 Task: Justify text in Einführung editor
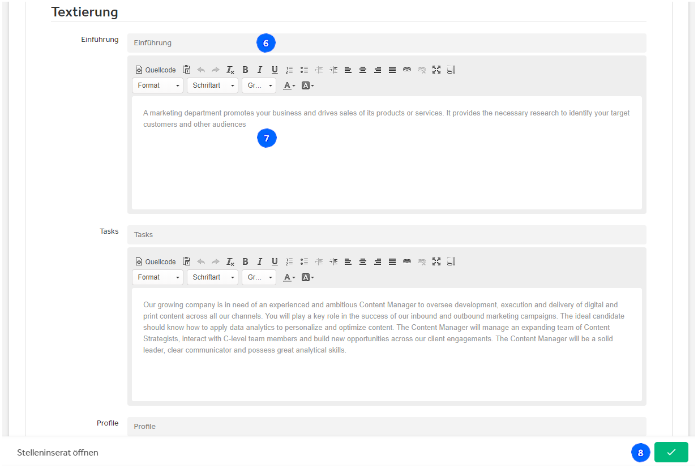pos(392,70)
